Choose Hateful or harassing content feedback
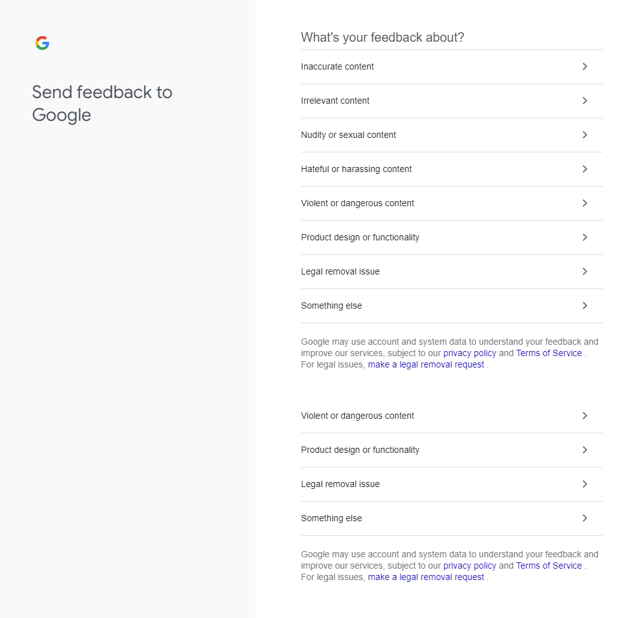638x618 pixels. pos(452,169)
